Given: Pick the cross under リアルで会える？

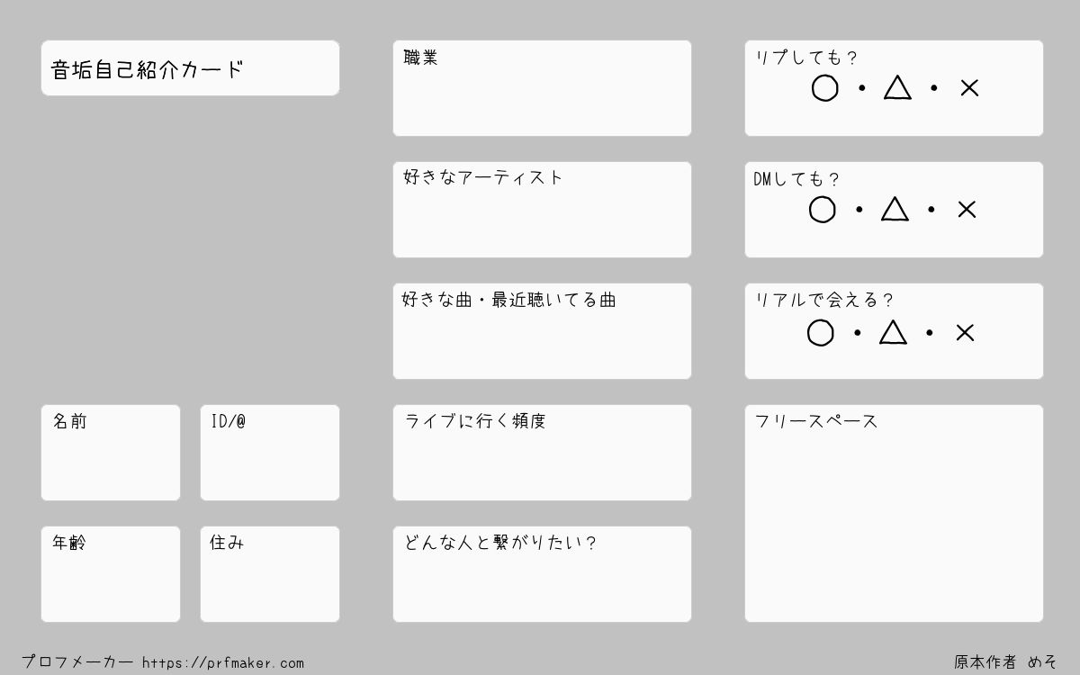Looking at the screenshot, I should tap(965, 333).
